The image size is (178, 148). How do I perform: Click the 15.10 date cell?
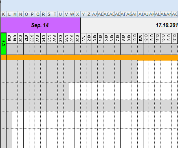(x=163, y=38)
